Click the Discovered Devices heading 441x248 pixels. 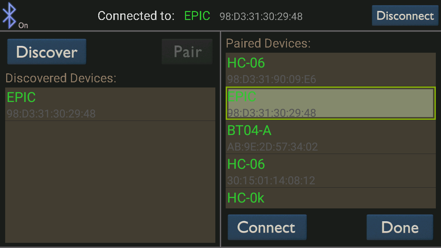[x=61, y=78]
